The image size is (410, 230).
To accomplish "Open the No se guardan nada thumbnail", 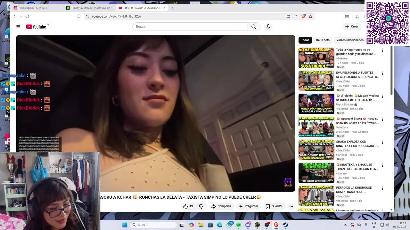I will click(316, 58).
